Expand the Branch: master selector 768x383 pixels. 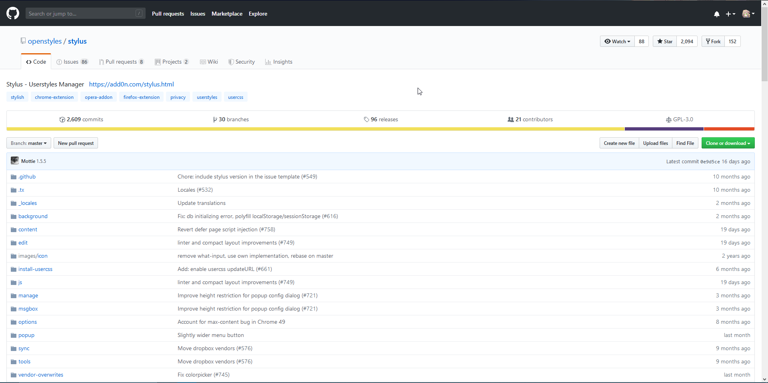pyautogui.click(x=29, y=143)
